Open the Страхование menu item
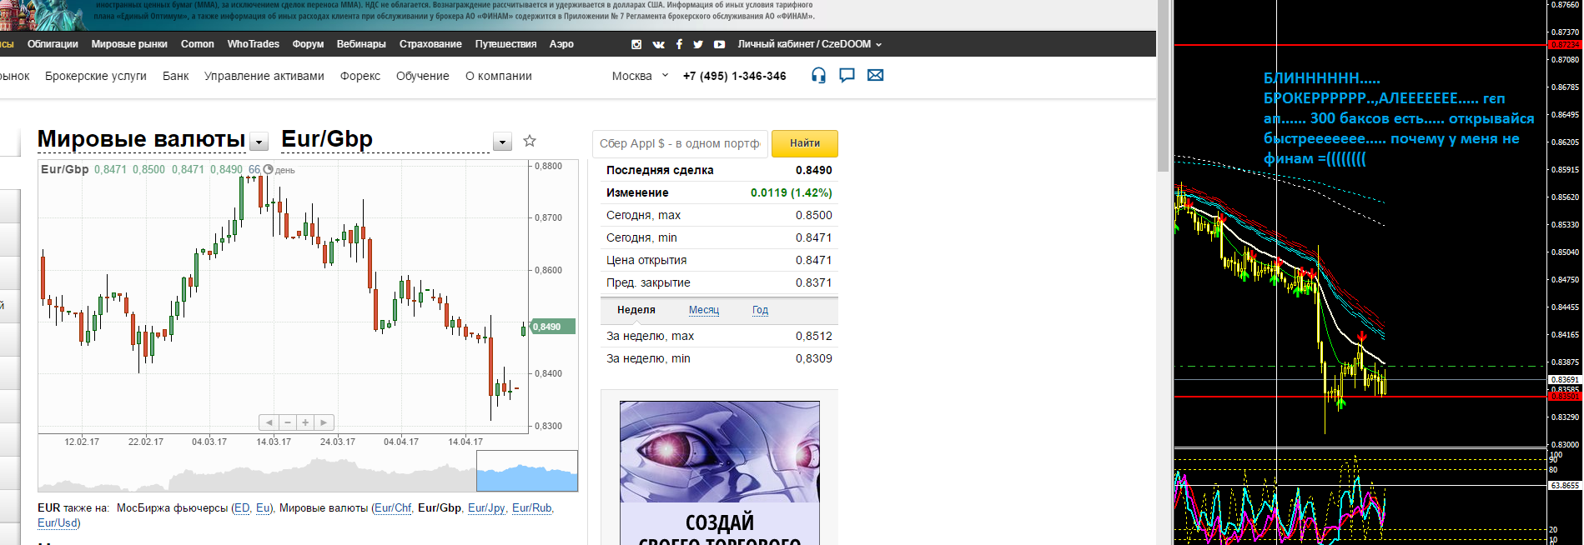 430,44
